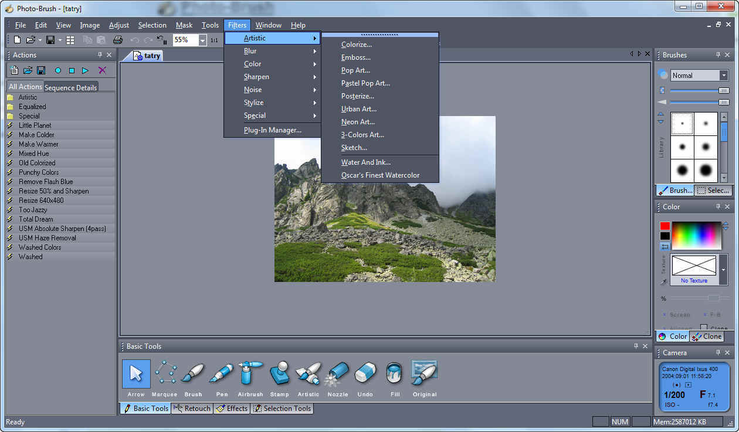Switch to the Retouch tab

[x=192, y=408]
